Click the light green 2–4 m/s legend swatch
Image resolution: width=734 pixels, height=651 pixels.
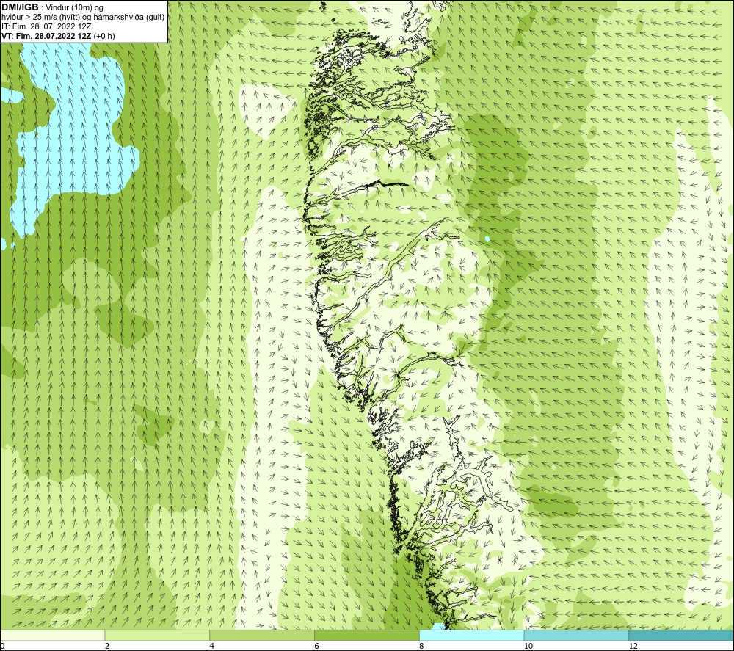157,635
